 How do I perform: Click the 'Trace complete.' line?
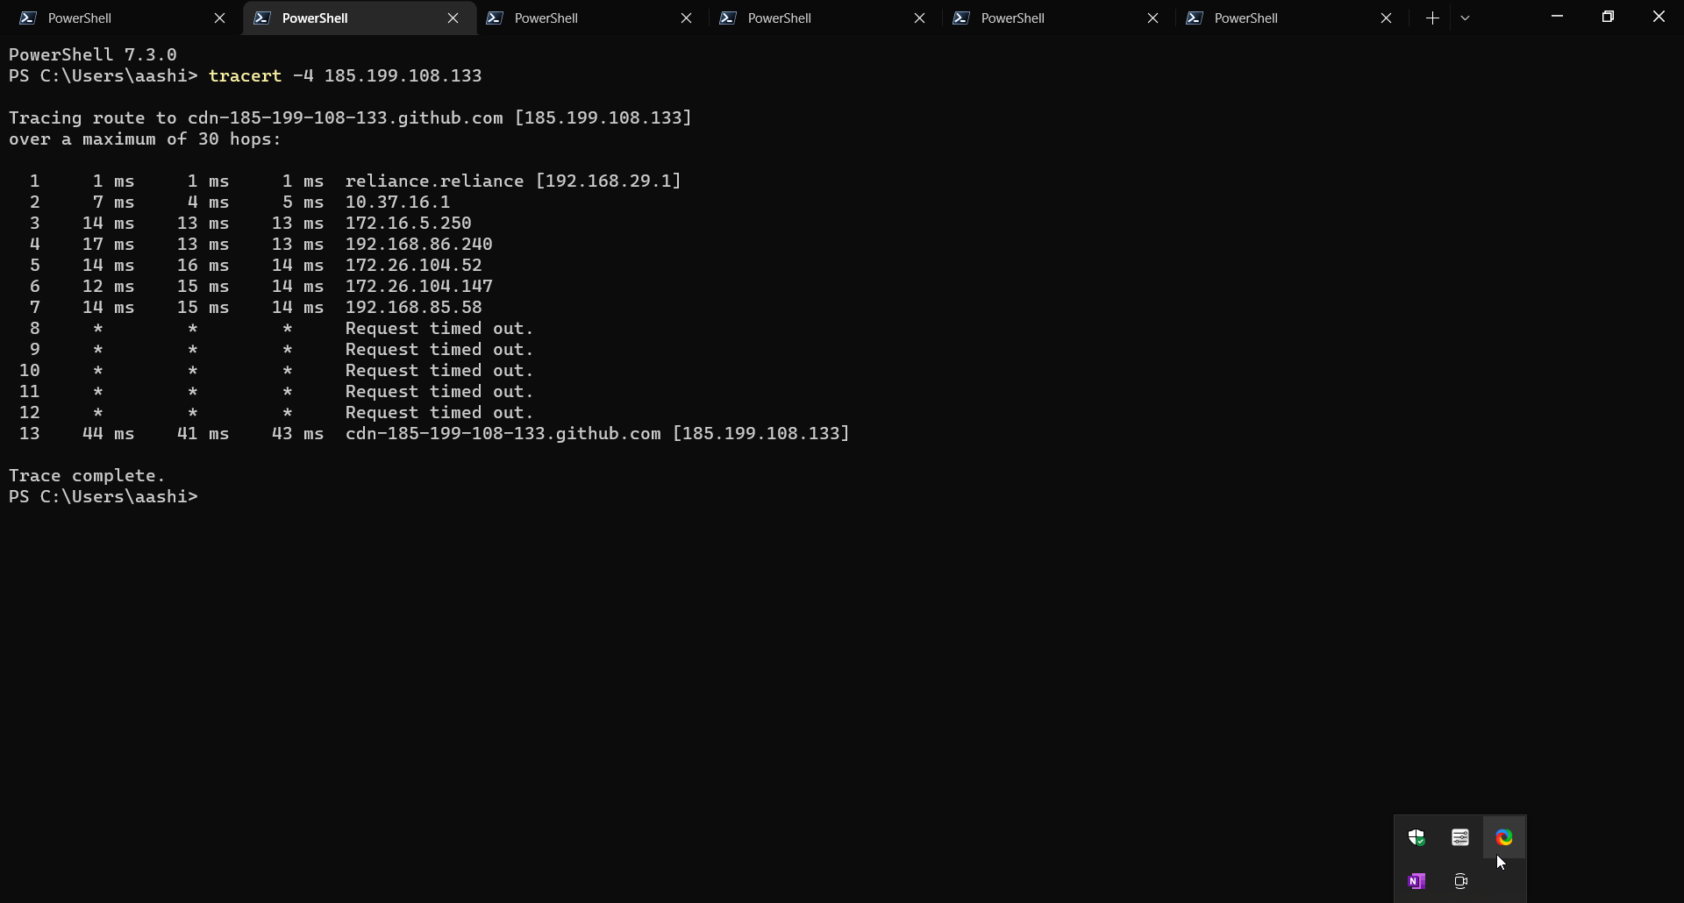tap(87, 475)
